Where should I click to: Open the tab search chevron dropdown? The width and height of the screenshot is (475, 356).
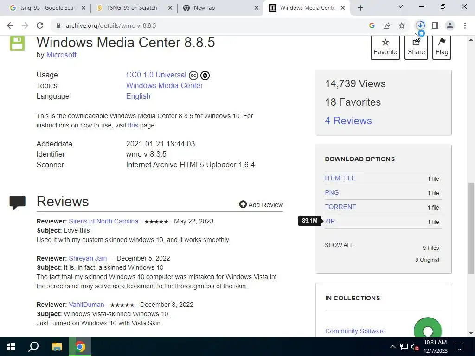tap(400, 6)
